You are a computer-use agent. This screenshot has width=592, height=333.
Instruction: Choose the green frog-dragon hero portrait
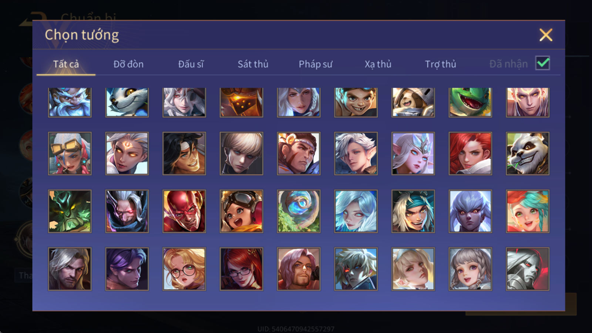point(470,102)
